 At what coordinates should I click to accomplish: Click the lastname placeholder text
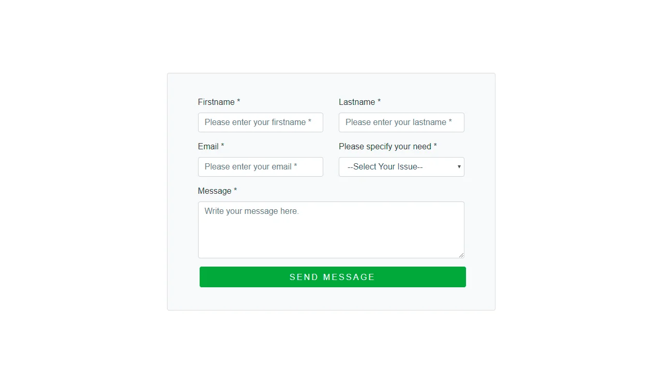[399, 122]
